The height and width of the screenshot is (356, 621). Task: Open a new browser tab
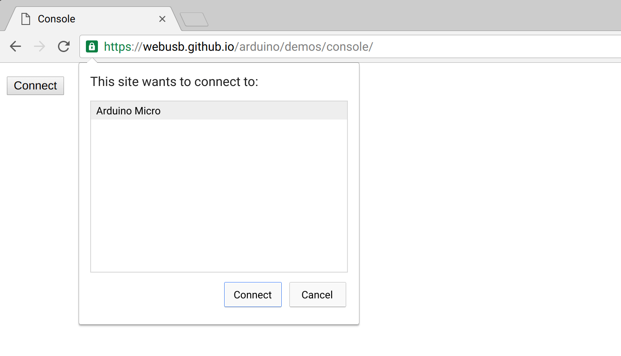point(194,19)
